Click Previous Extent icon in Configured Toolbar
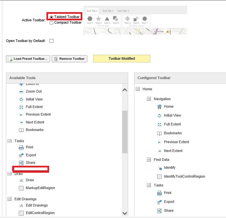This screenshot has width=226, height=218. click(x=159, y=142)
